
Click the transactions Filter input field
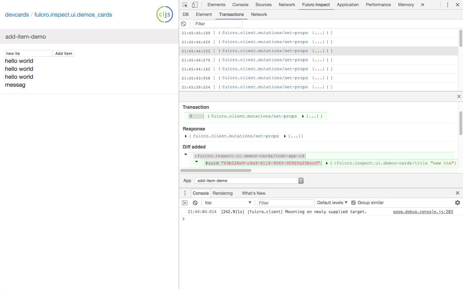pos(218,24)
